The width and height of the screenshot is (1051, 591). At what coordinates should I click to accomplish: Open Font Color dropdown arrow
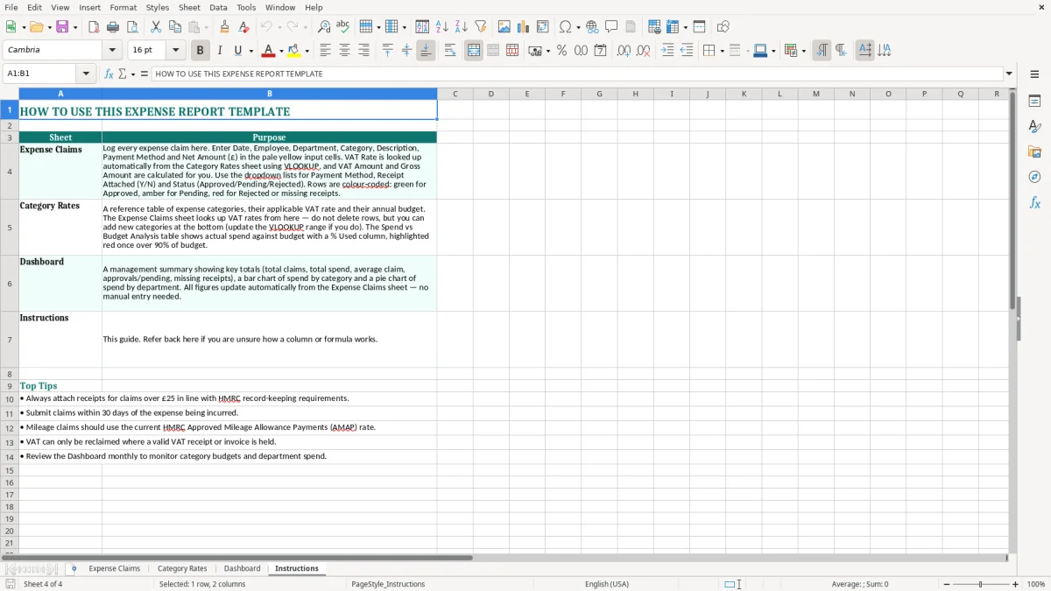click(280, 51)
